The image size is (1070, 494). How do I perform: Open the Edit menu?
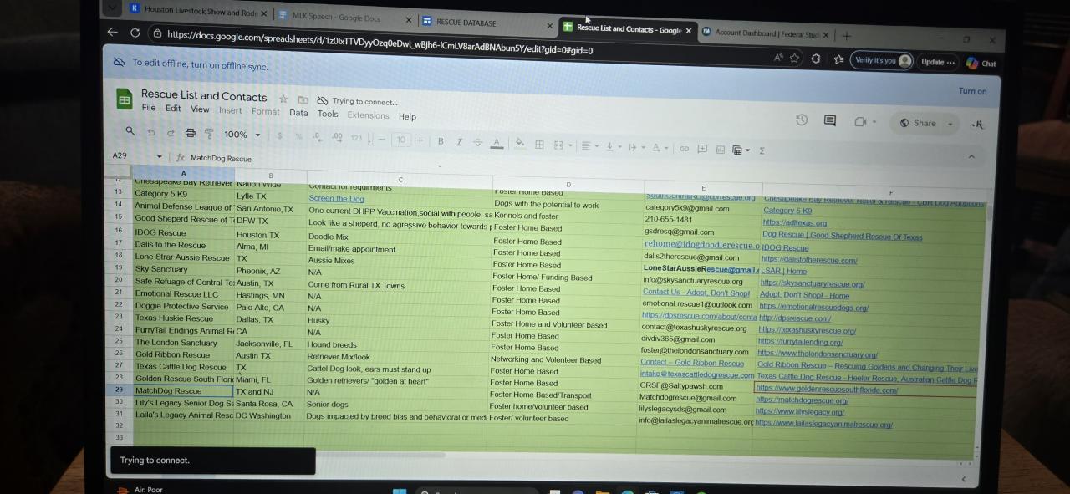pyautogui.click(x=173, y=109)
